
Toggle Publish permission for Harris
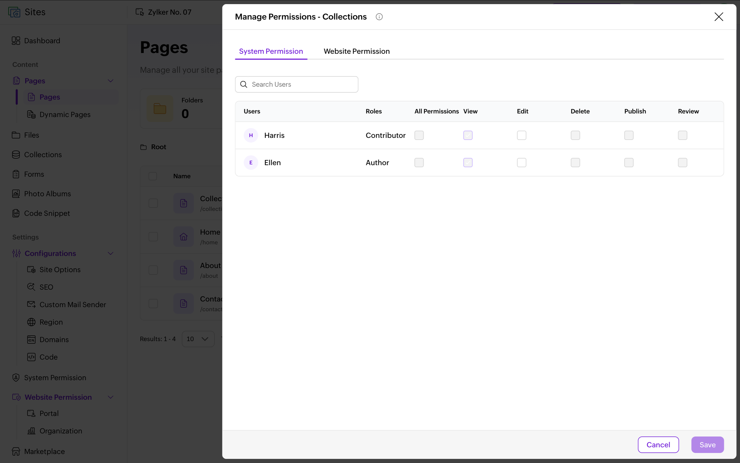(629, 135)
